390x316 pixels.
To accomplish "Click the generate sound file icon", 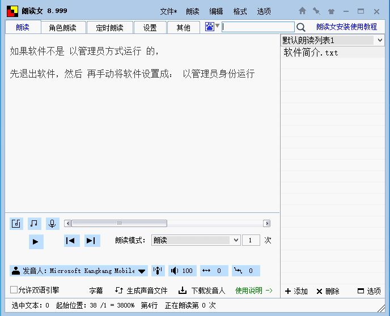I will click(119, 290).
